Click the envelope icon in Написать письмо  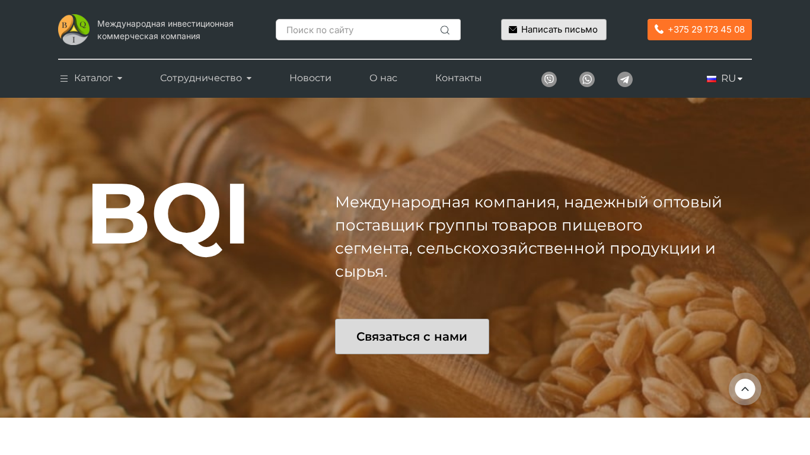513,30
